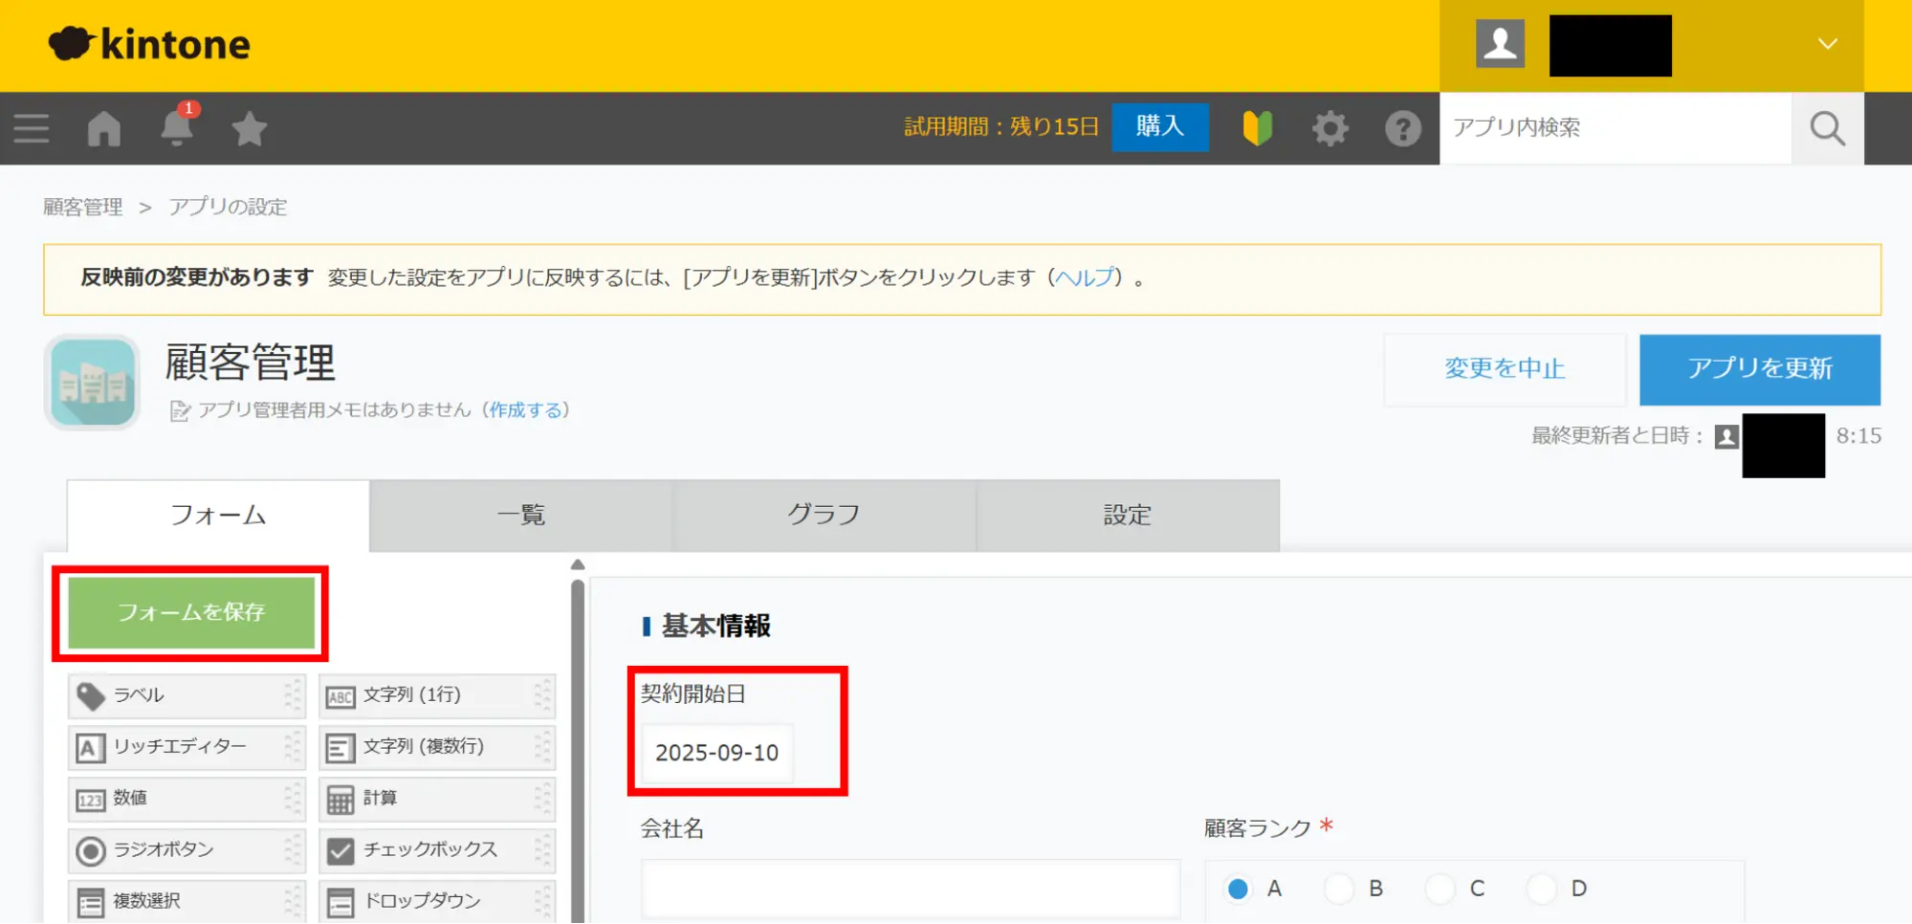Click the フォームを保存 button
This screenshot has height=924, width=1912.
click(x=191, y=612)
